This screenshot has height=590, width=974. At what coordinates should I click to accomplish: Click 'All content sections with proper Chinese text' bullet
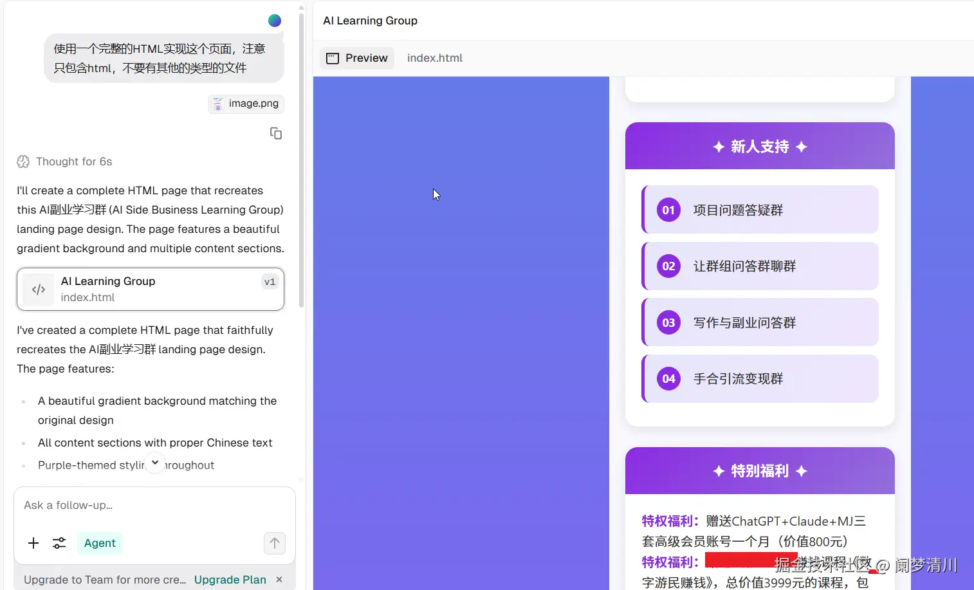point(155,443)
